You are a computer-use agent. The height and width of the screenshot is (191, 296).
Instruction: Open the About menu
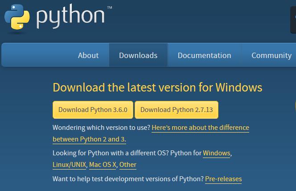88,55
